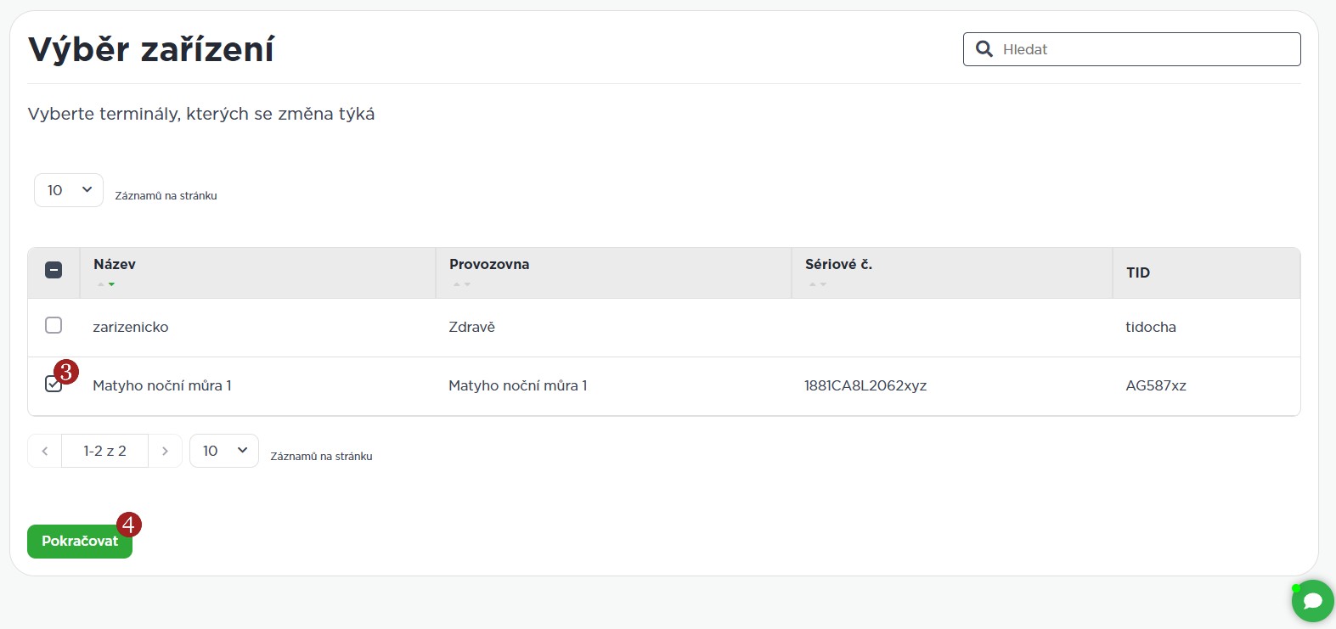
Task: Open bottom records-per-page dropdown
Action: (x=224, y=451)
